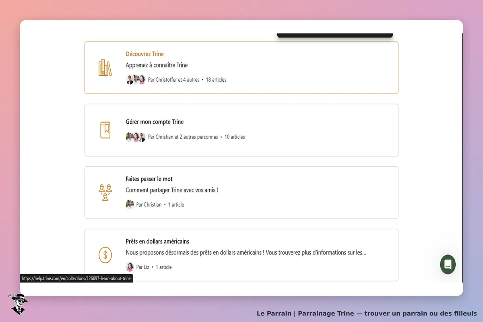
Task: Click 'Comment partager Trine avec vos amis !'
Action: pyautogui.click(x=172, y=190)
